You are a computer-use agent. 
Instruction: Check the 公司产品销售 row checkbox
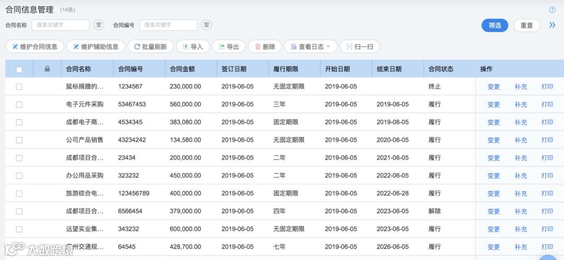[x=19, y=140]
